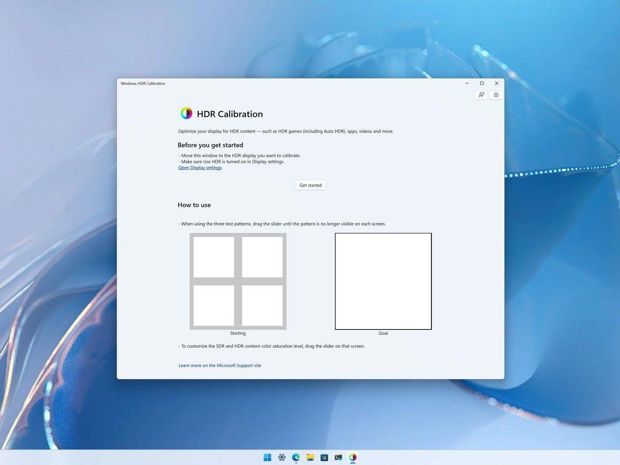Open Display settings link
The height and width of the screenshot is (465, 620).
click(199, 167)
